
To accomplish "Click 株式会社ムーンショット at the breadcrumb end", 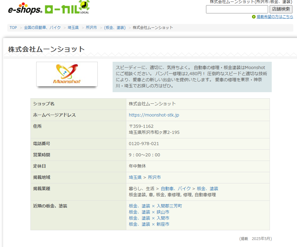I will pyautogui.click(x=153, y=28).
